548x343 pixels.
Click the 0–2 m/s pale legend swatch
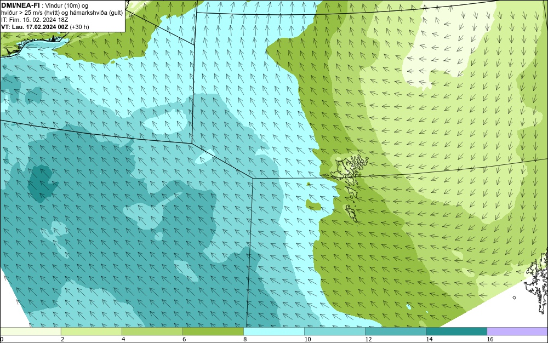tap(30, 331)
